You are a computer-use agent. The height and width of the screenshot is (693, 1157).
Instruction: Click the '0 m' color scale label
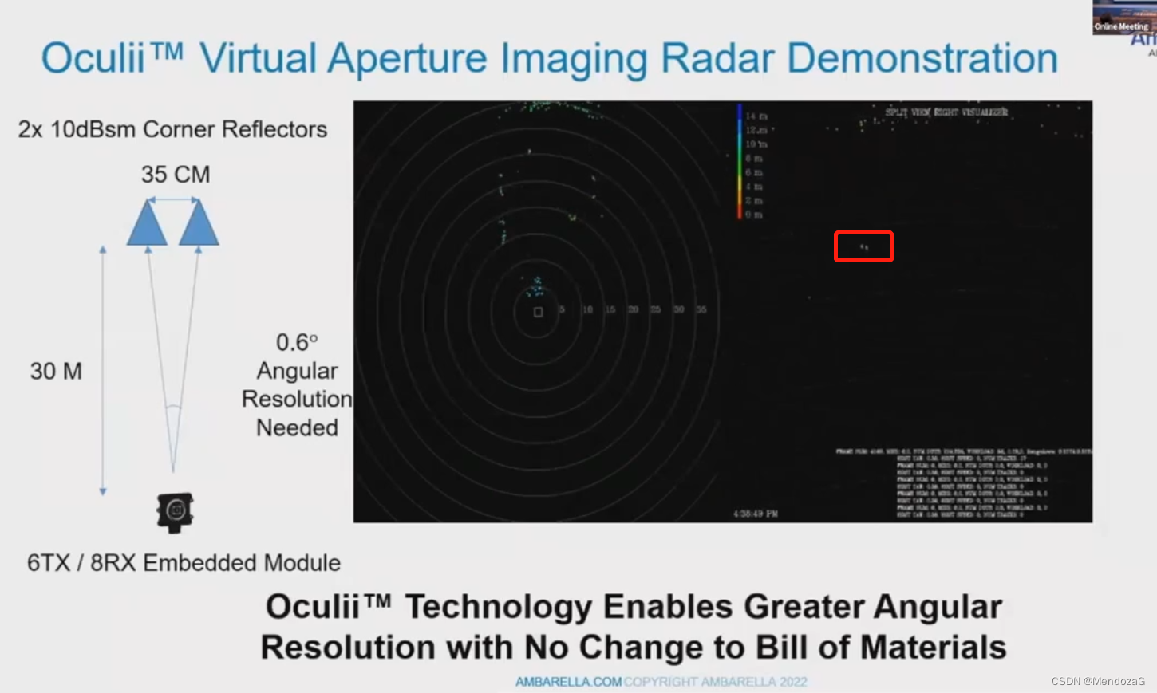point(754,215)
